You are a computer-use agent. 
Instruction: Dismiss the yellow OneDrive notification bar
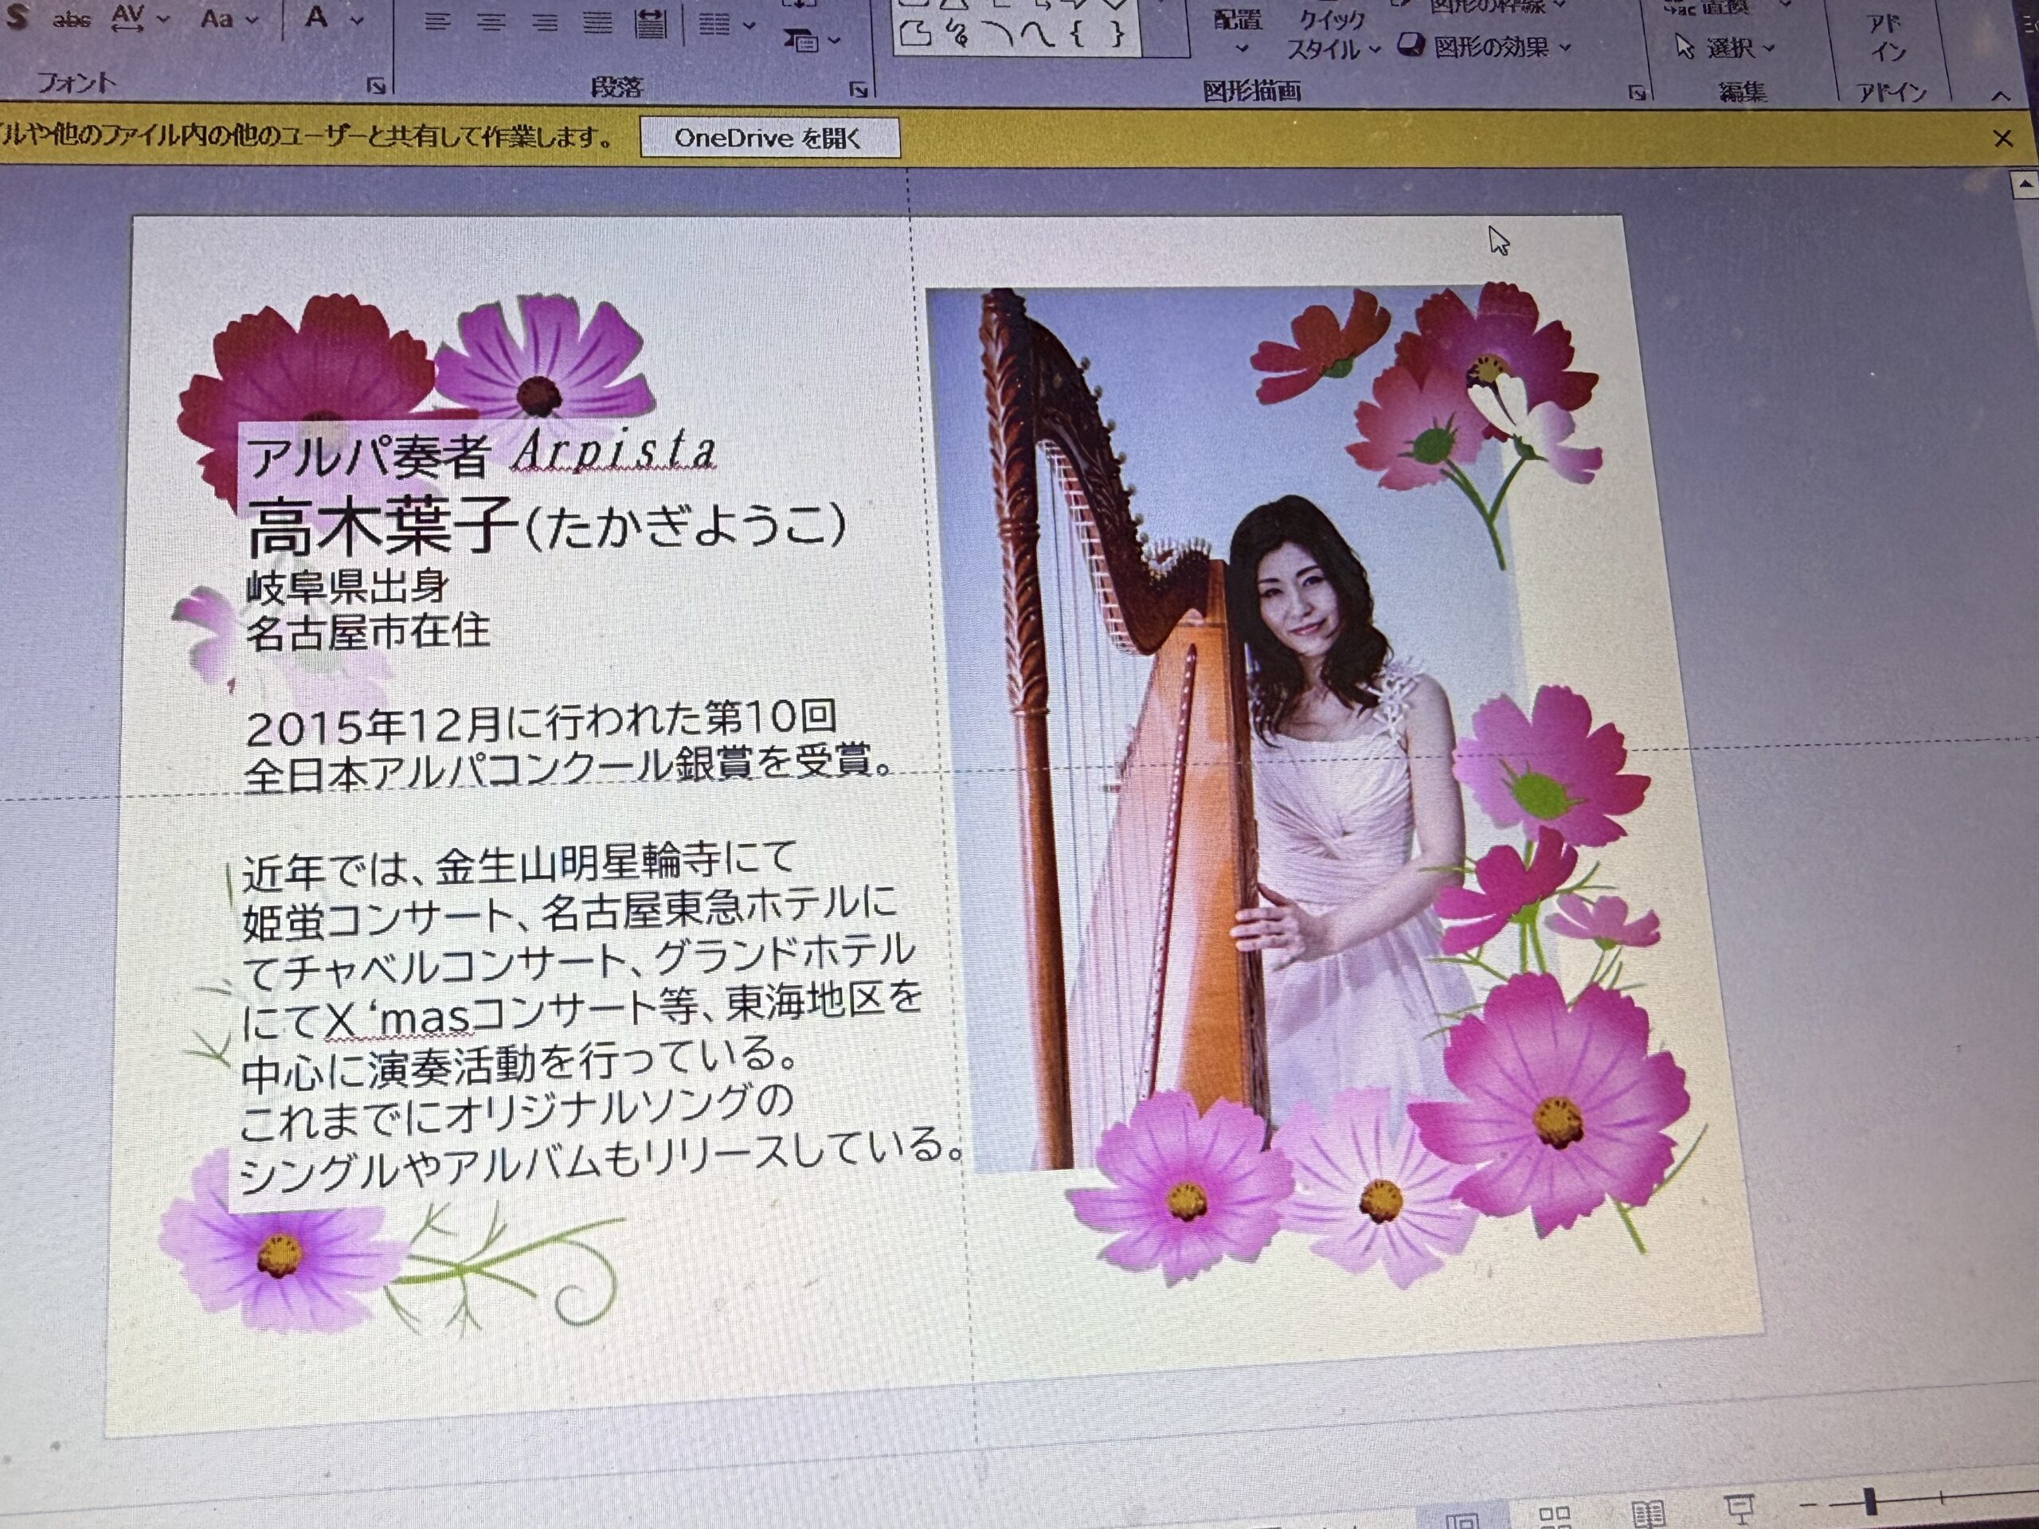pyautogui.click(x=2002, y=139)
